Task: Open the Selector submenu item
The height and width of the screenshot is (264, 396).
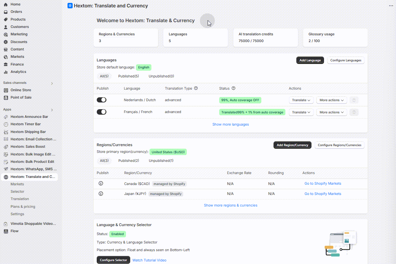Action: click(x=17, y=191)
